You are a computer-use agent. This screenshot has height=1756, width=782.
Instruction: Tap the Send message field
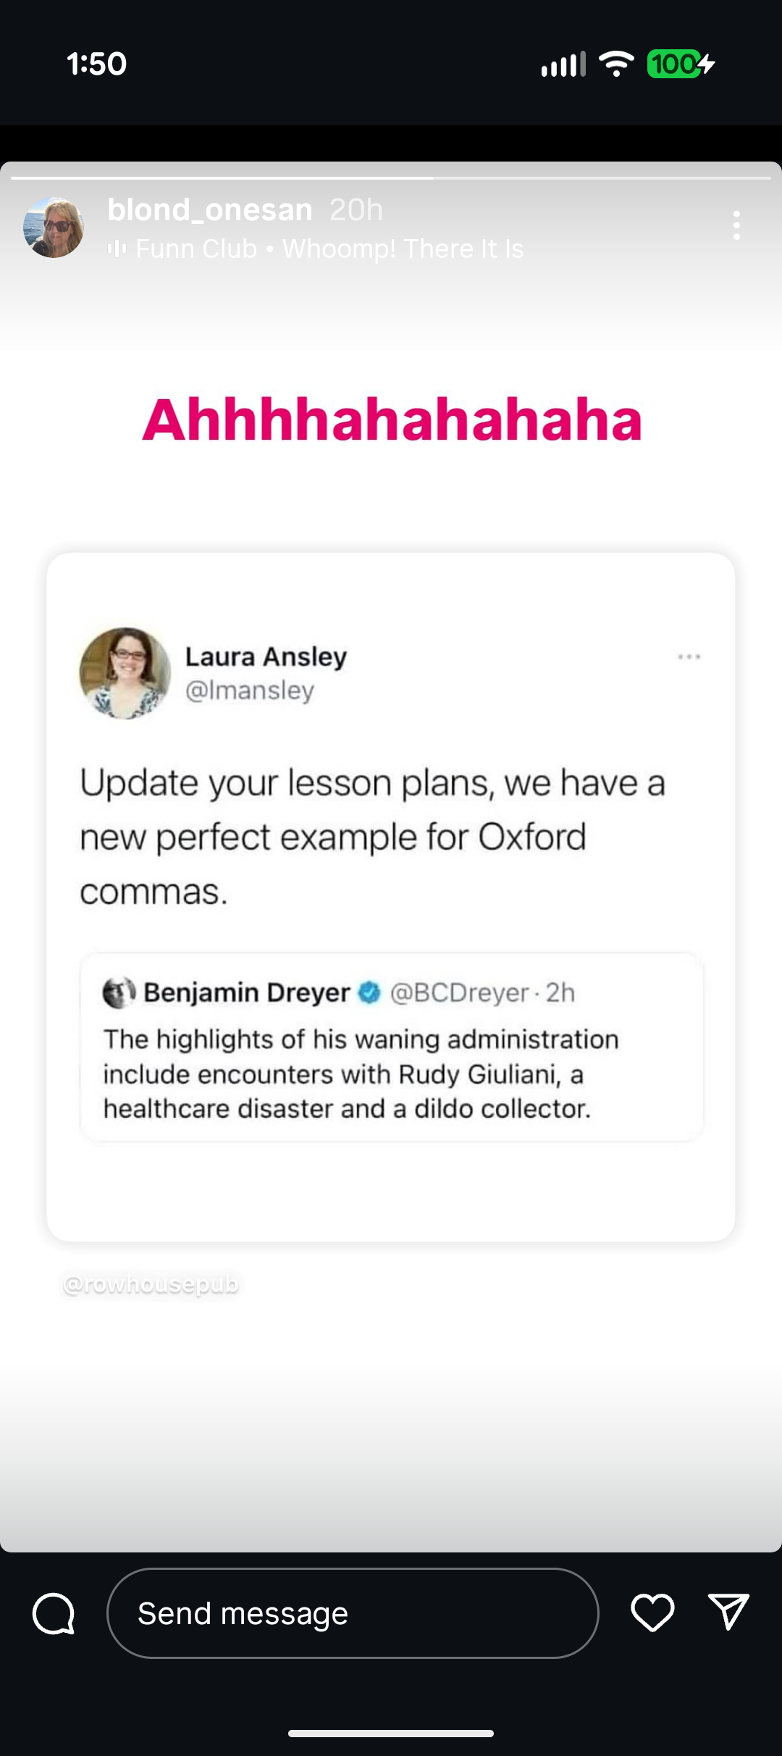353,1613
